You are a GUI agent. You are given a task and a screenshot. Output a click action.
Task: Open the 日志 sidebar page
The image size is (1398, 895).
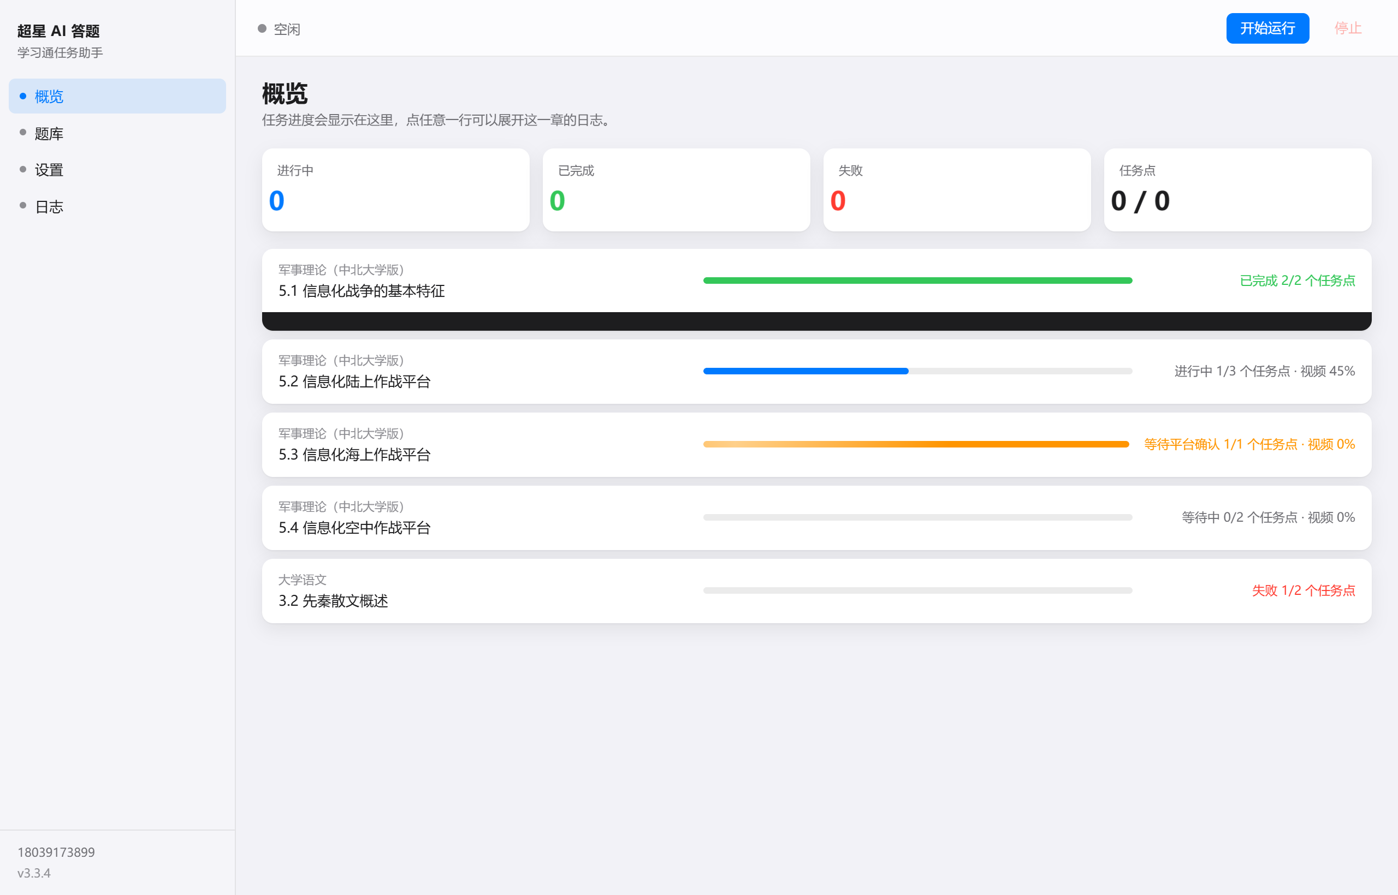(x=117, y=206)
